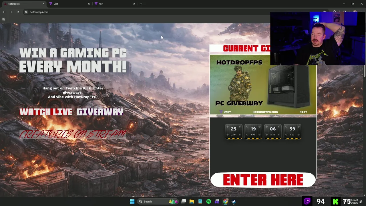Click the taskbar Search box
Viewport: 366px width, 206px height.
point(158,201)
